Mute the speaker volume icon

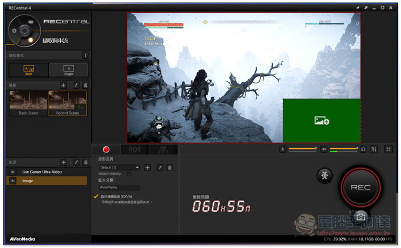point(324,149)
